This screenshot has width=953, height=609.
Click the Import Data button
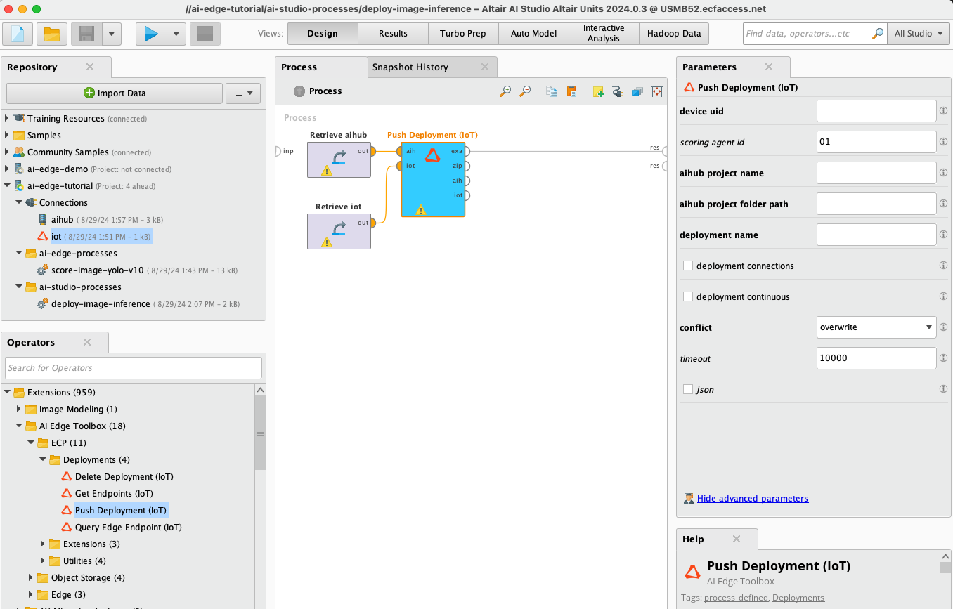tap(114, 92)
